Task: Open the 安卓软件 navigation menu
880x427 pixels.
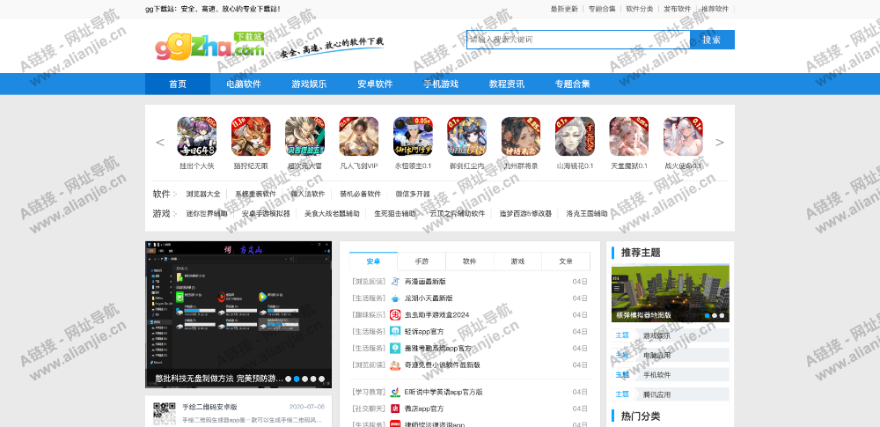Action: (375, 85)
